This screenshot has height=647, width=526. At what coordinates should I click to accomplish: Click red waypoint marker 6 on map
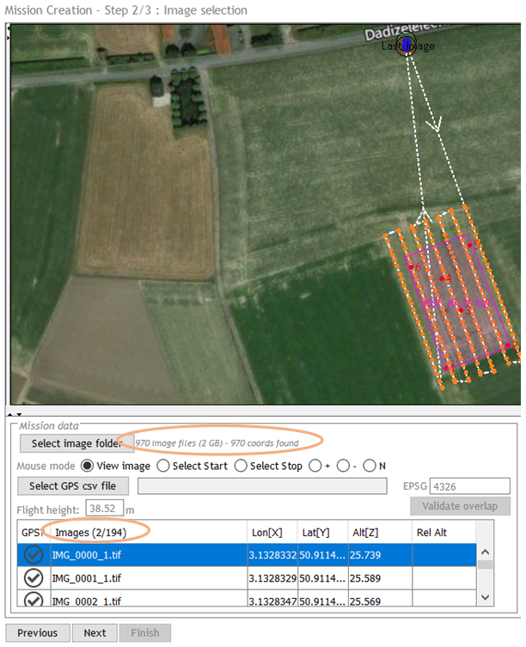pos(411,267)
